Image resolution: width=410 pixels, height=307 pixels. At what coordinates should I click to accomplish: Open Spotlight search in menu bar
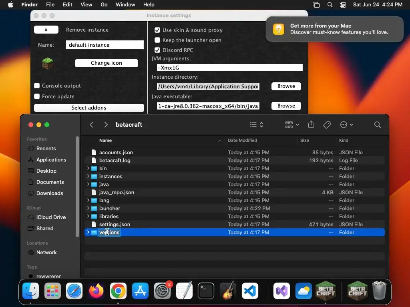tap(330, 5)
